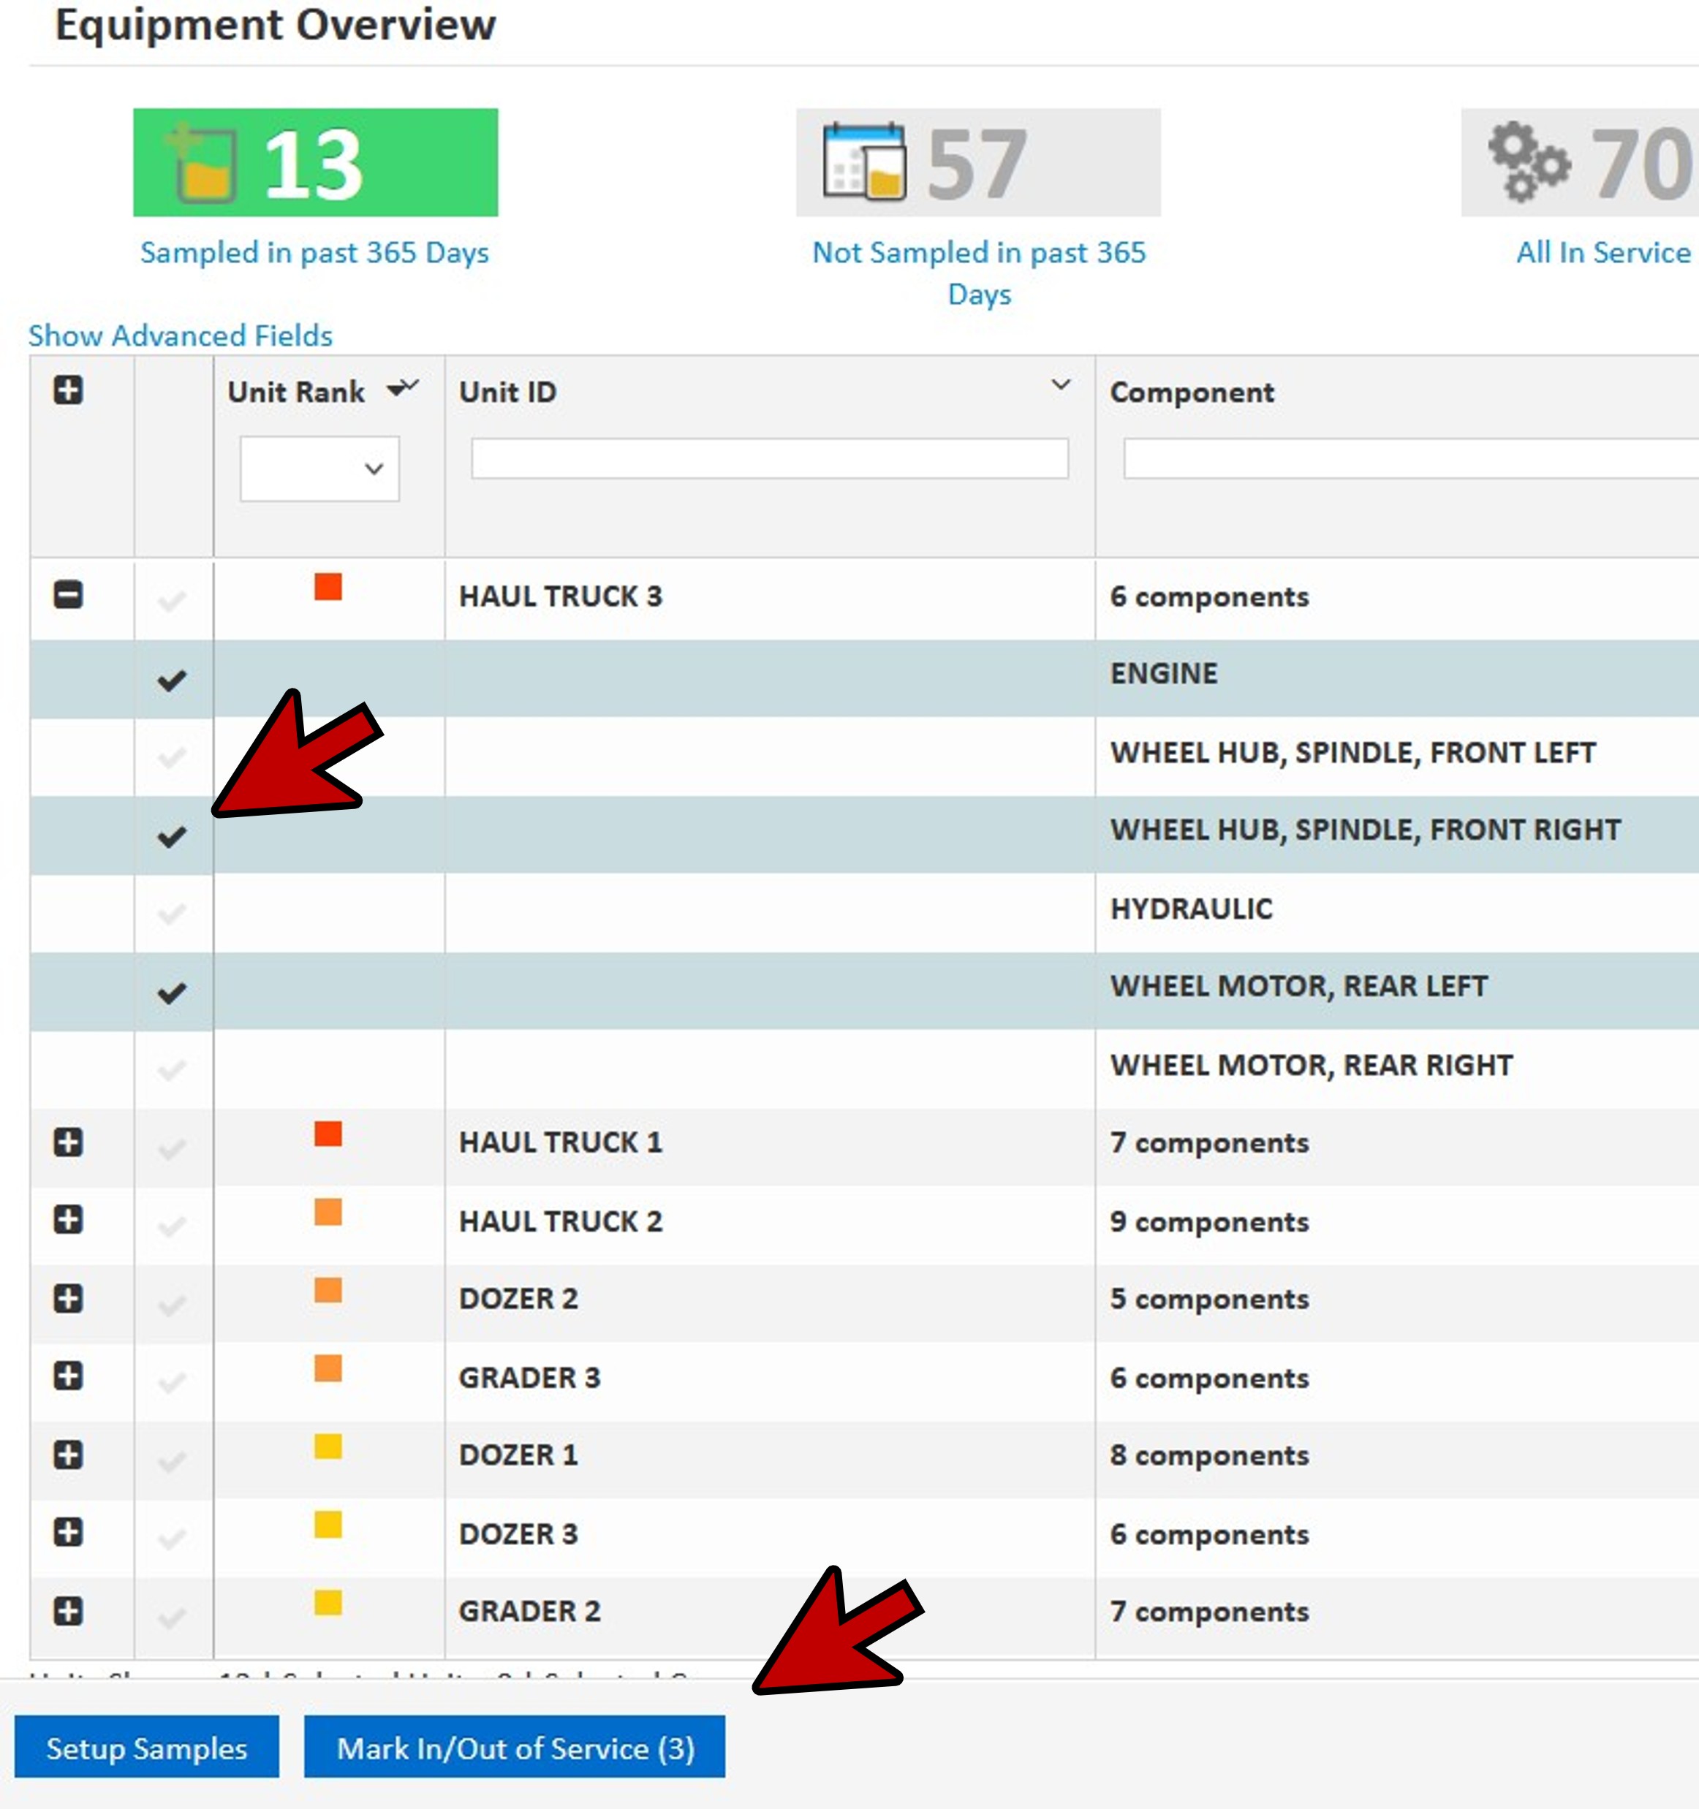Expand HAUL TRUCK 1 row
The width and height of the screenshot is (1699, 1809).
click(68, 1142)
